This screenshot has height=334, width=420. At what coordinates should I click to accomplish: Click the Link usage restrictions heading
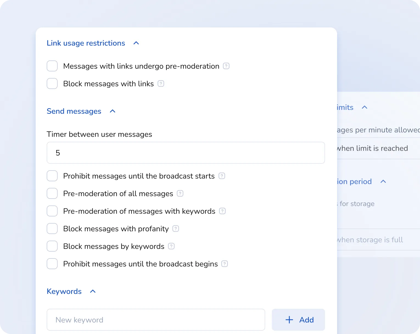[86, 43]
